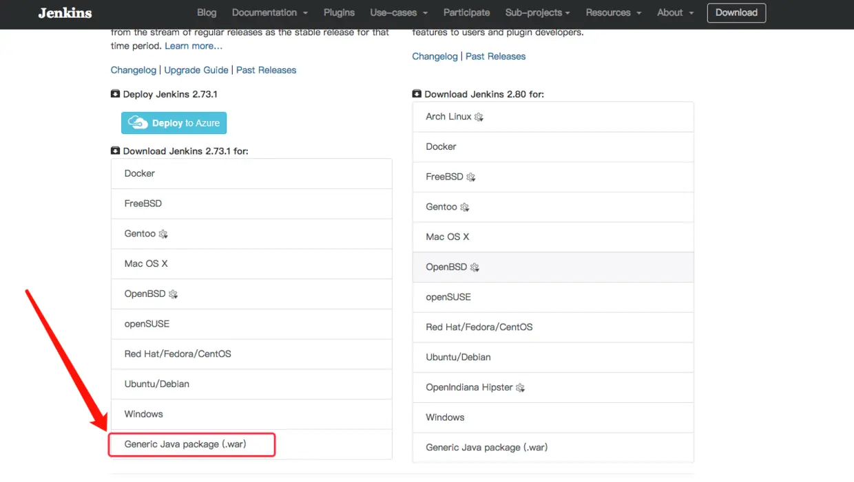The height and width of the screenshot is (482, 854).
Task: Expand the Resources dropdown menu
Action: coord(614,12)
